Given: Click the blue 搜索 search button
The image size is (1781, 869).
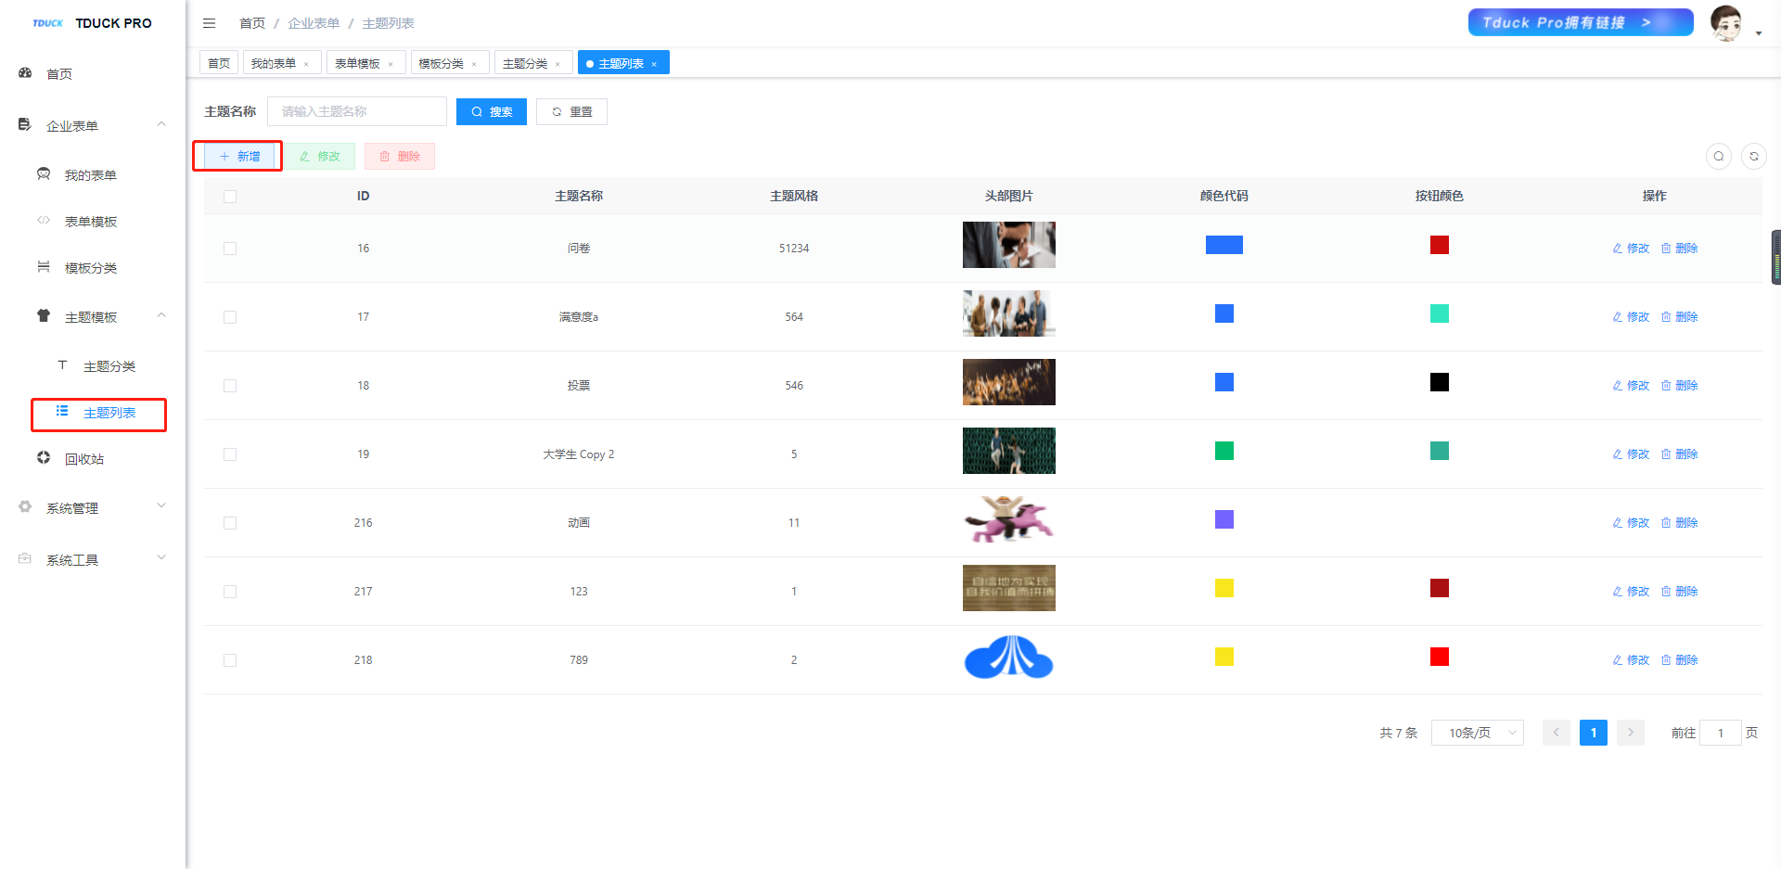Looking at the screenshot, I should tap(491, 112).
